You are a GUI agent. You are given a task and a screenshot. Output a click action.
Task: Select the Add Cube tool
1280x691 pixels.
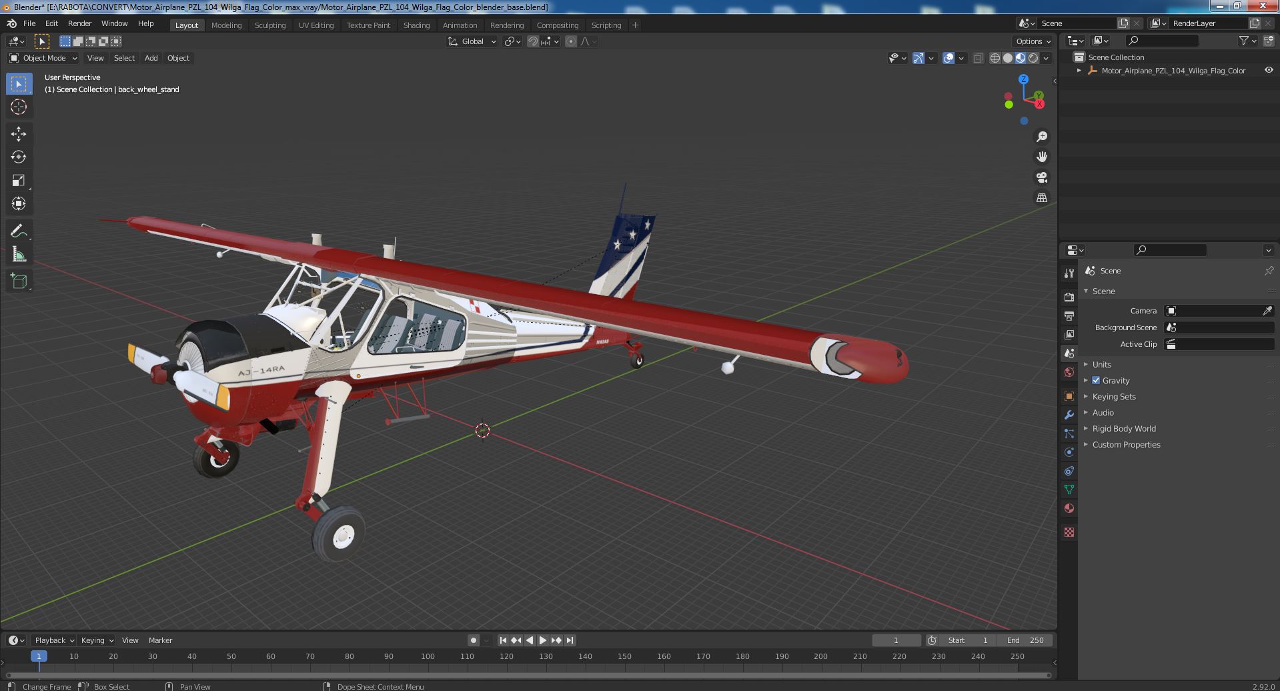pyautogui.click(x=19, y=281)
